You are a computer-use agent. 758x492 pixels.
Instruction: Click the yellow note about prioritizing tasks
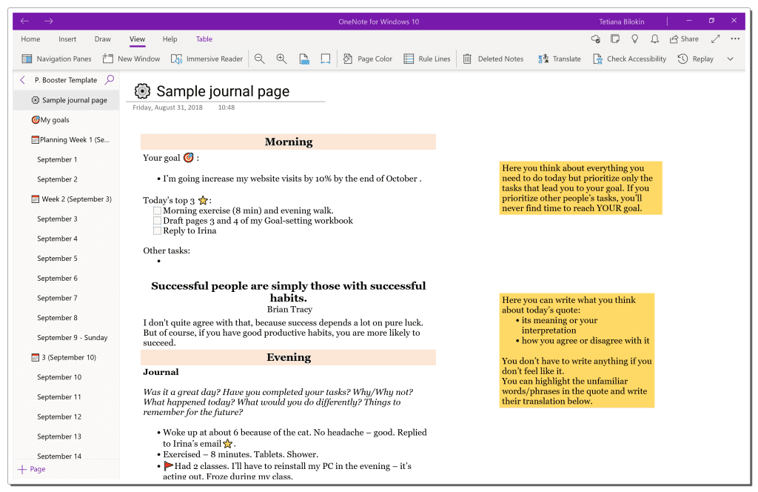coord(580,188)
